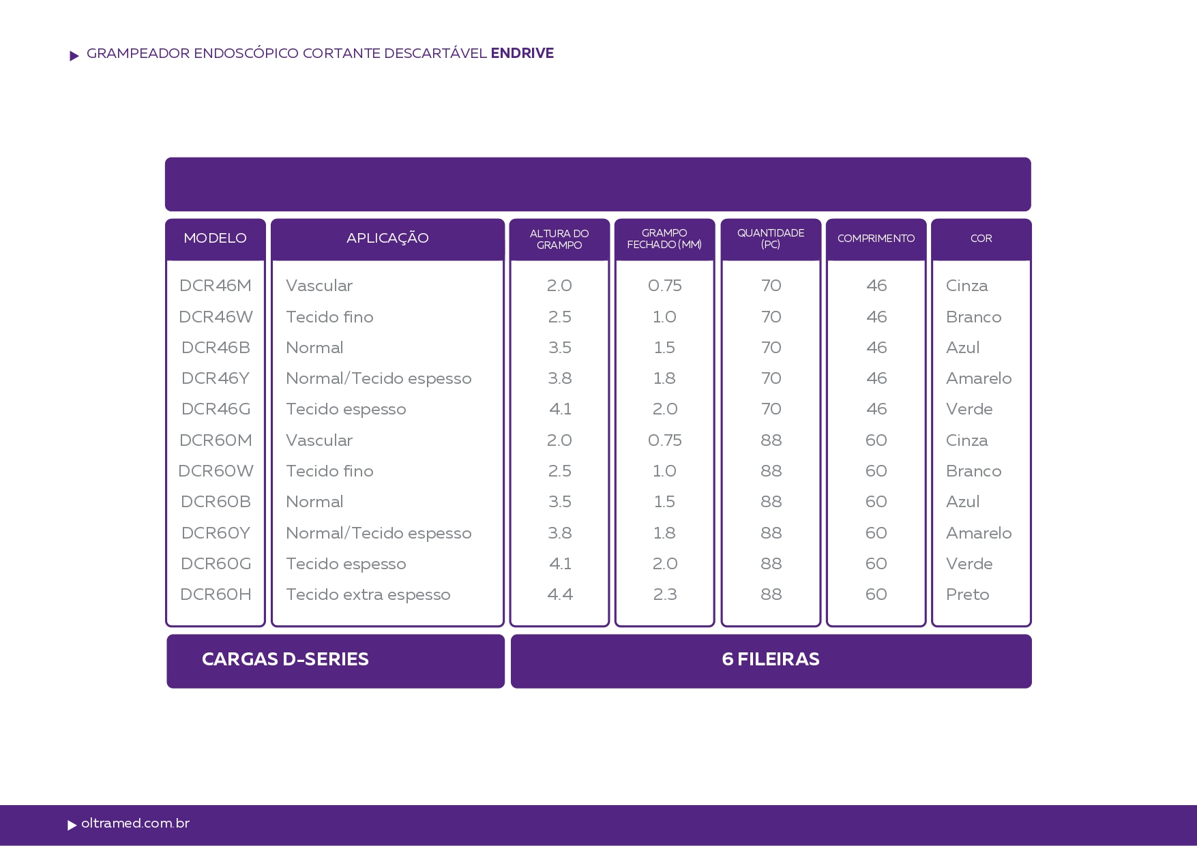Click the QUANTIDADE (PC) column header
The height and width of the screenshot is (846, 1197).
[771, 239]
